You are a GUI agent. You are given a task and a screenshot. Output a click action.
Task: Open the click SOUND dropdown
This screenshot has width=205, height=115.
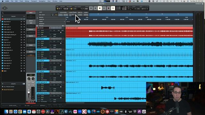86,15
